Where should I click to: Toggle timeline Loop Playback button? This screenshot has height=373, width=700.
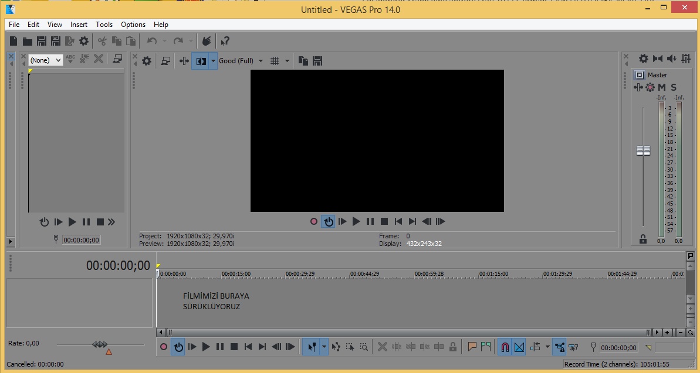(178, 347)
